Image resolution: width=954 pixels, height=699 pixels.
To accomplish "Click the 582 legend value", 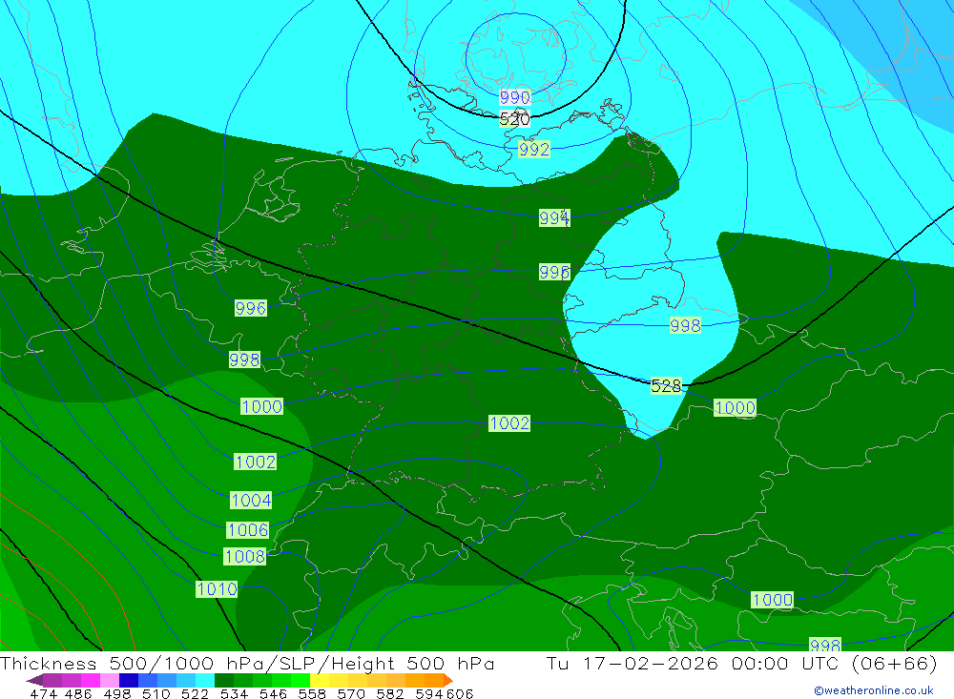I will [390, 693].
